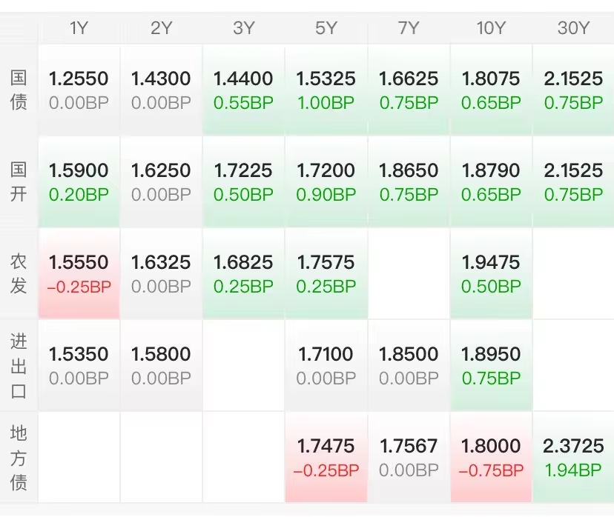
Task: Select the 1Y tenor column header
Action: click(79, 28)
